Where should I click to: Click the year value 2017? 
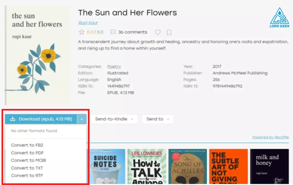tap(217, 66)
